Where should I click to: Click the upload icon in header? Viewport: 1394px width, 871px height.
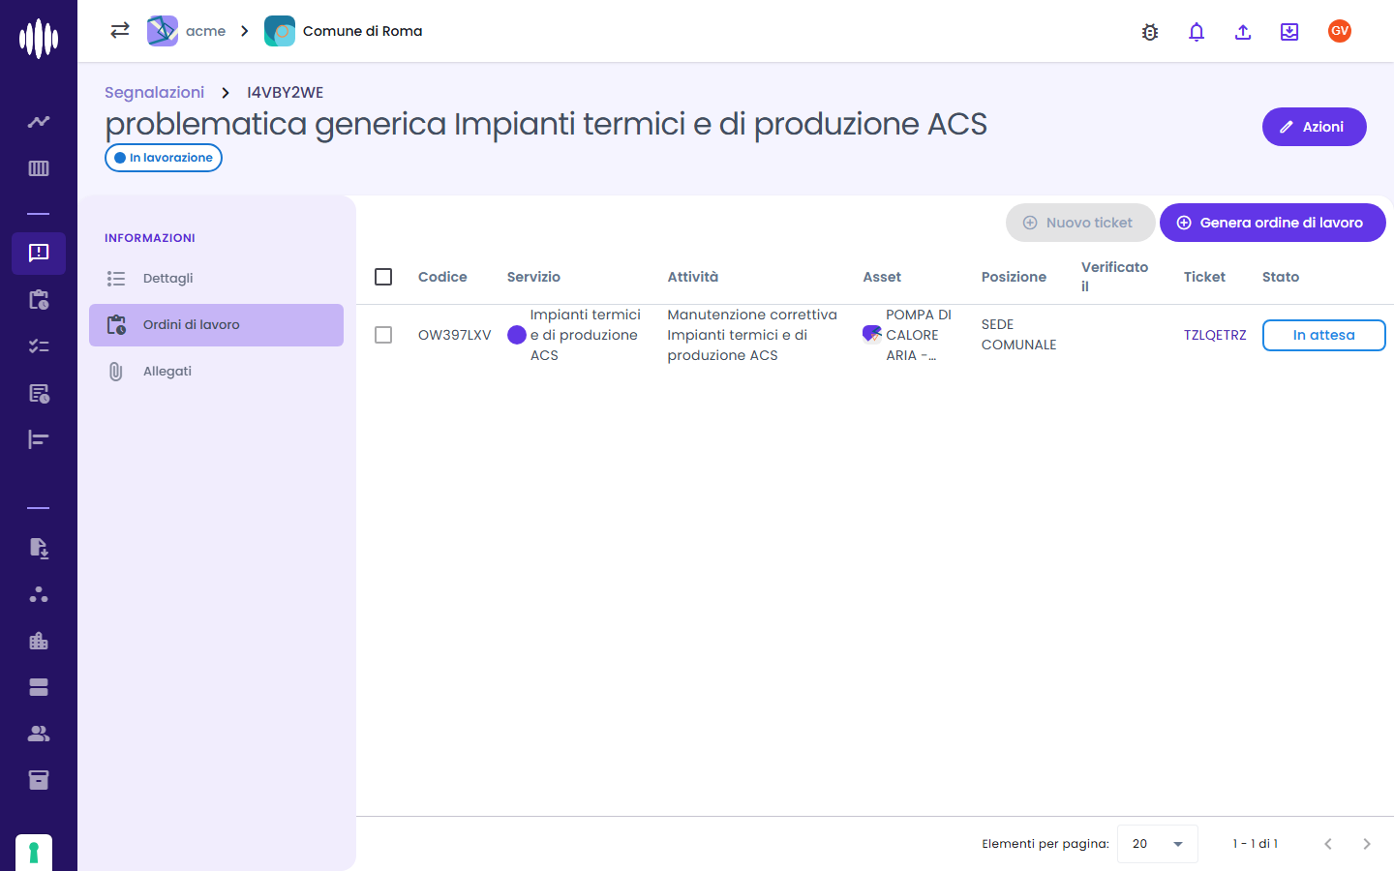(1243, 32)
